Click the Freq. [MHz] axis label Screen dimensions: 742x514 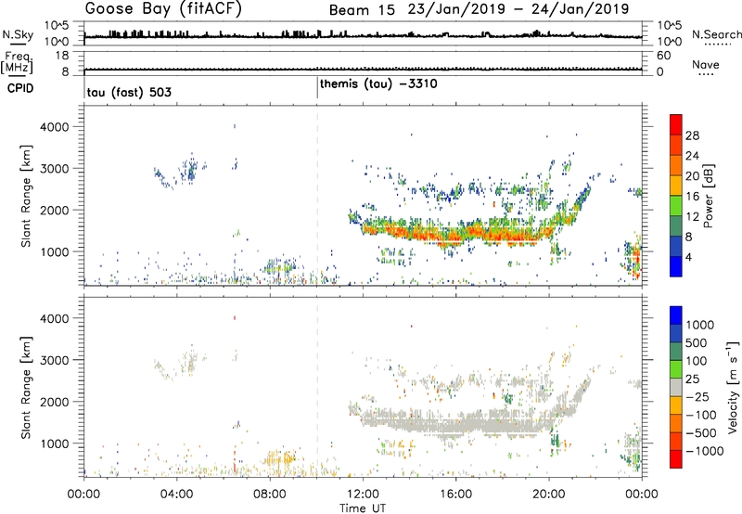point(18,63)
